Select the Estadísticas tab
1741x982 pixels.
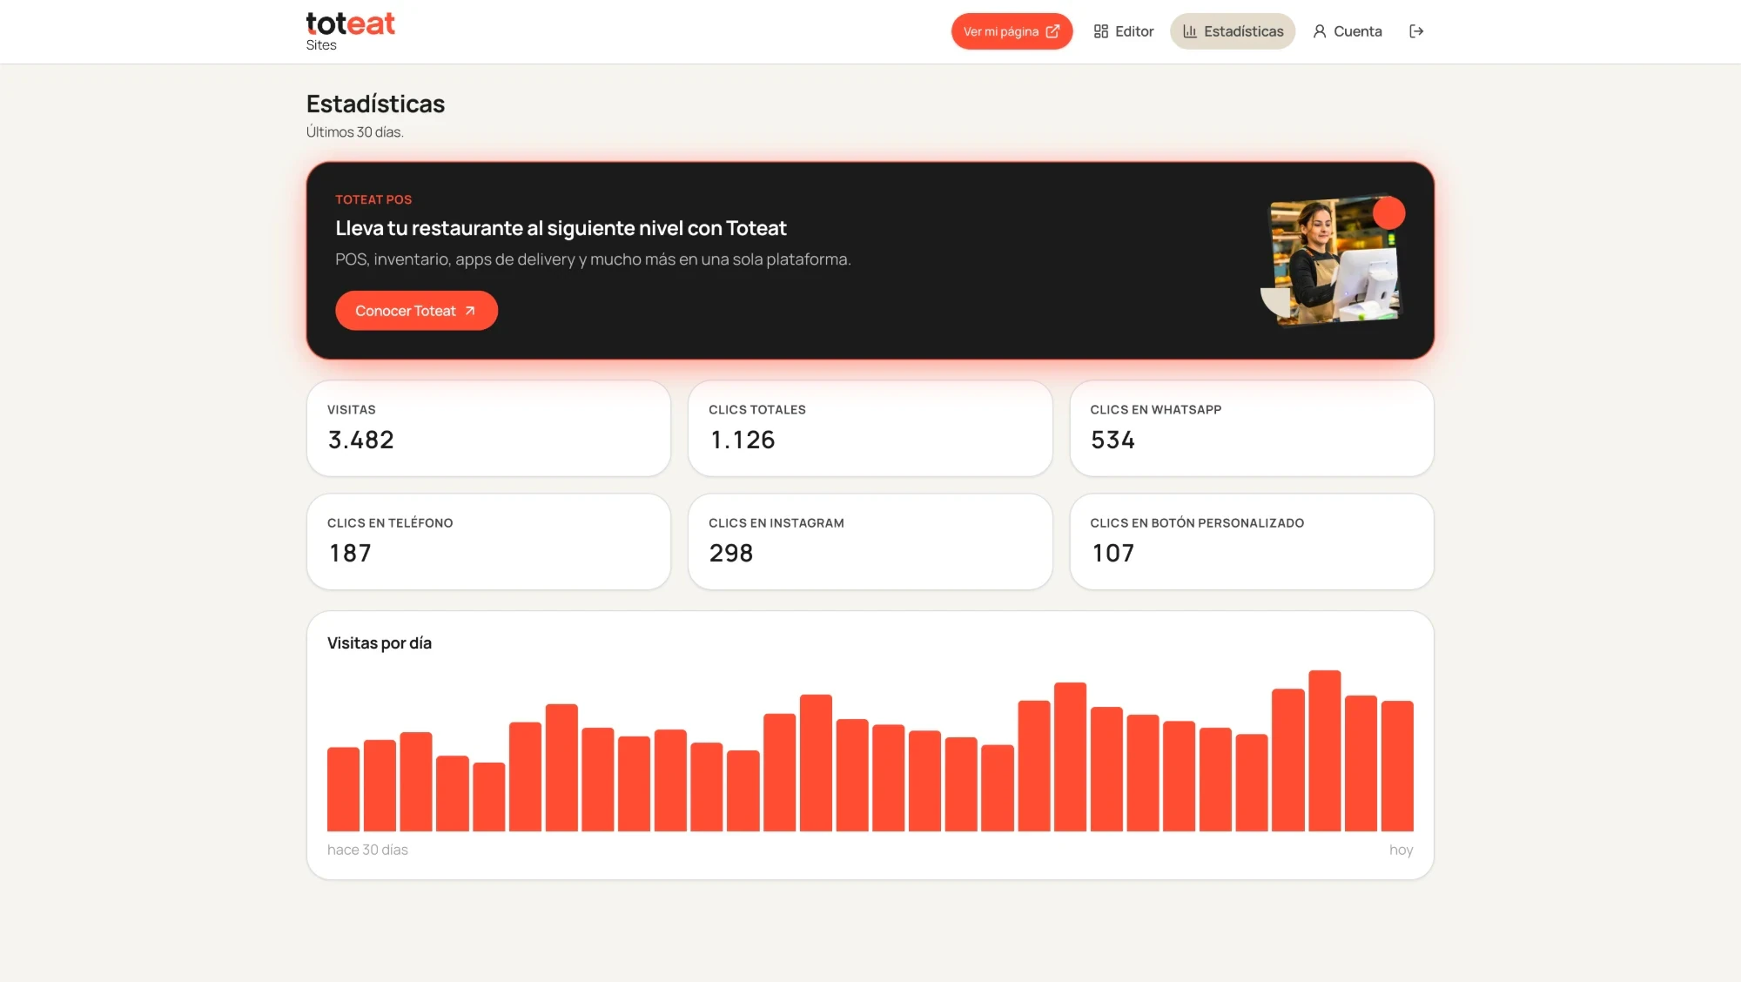[1233, 31]
